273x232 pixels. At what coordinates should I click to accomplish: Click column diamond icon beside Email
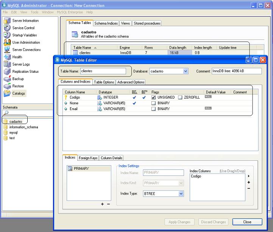66,109
